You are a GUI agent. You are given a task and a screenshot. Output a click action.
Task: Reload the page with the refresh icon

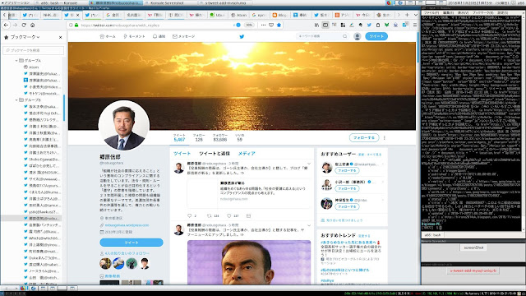(x=24, y=25)
